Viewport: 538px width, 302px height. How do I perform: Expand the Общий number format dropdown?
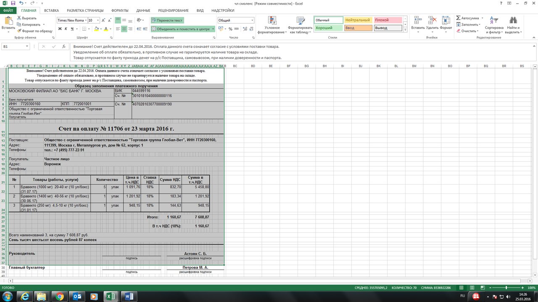pos(252,20)
